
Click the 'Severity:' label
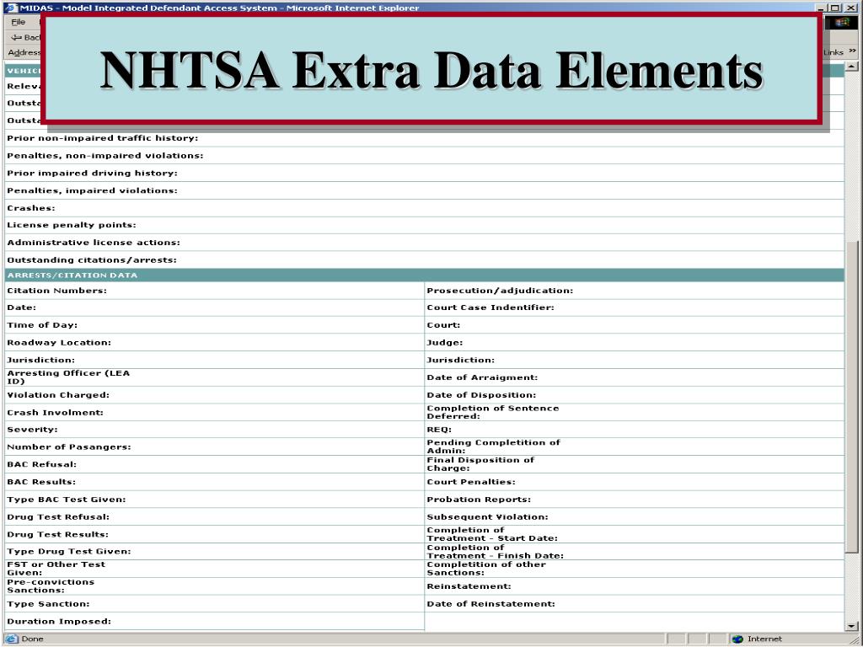click(32, 430)
